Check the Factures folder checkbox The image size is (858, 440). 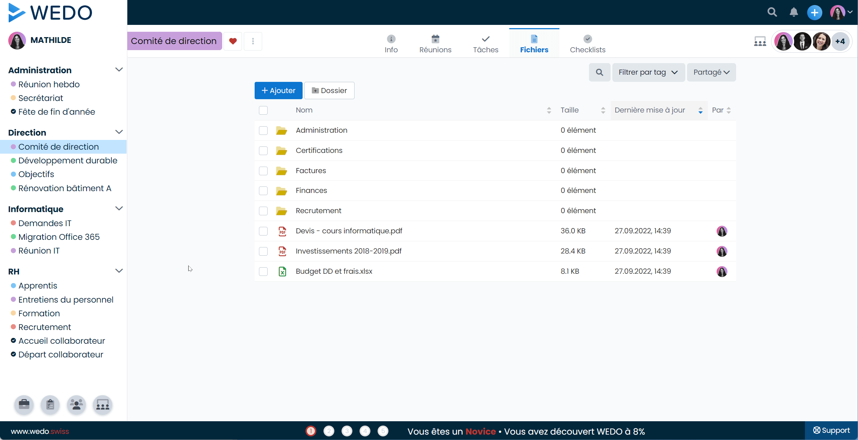(x=263, y=171)
